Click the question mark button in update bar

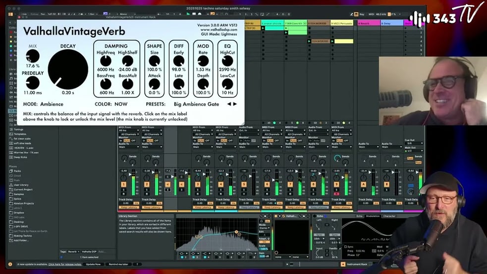click(x=137, y=265)
